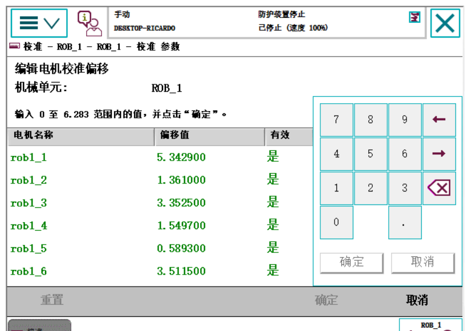Image resolution: width=468 pixels, height=331 pixels.
Task: Edit offset value 1.549700
Action: tap(181, 226)
